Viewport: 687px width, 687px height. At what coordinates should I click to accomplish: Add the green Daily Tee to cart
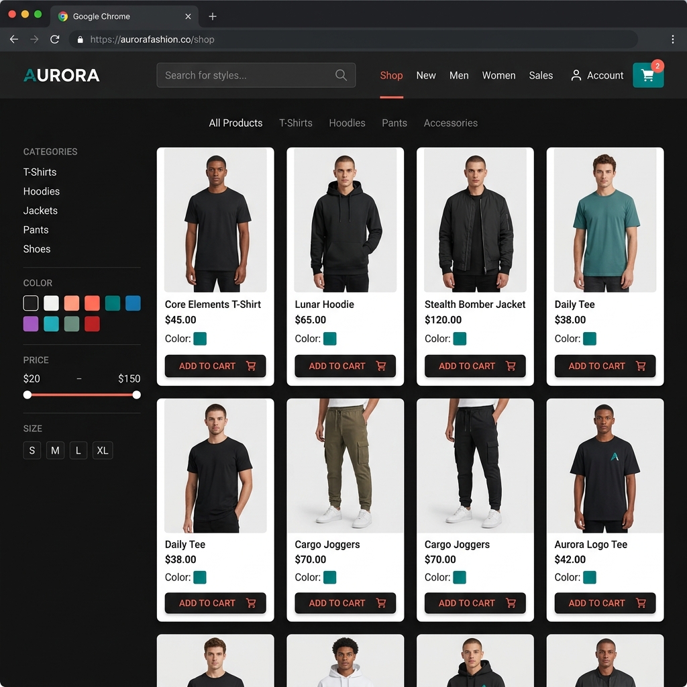[x=605, y=366]
